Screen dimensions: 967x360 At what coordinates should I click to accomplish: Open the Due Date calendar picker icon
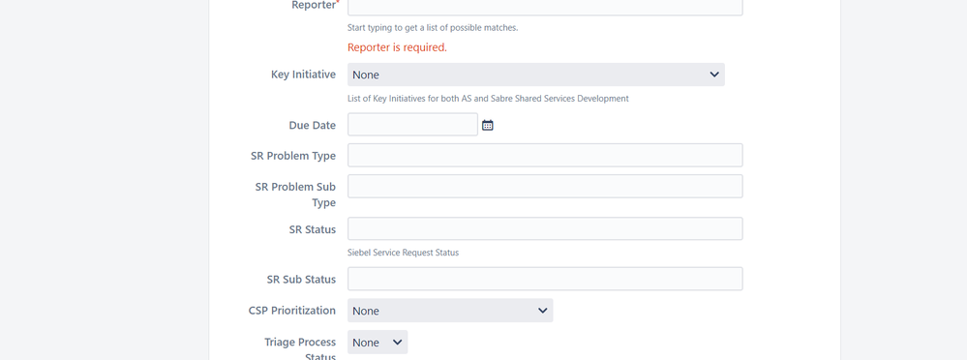pyautogui.click(x=487, y=125)
